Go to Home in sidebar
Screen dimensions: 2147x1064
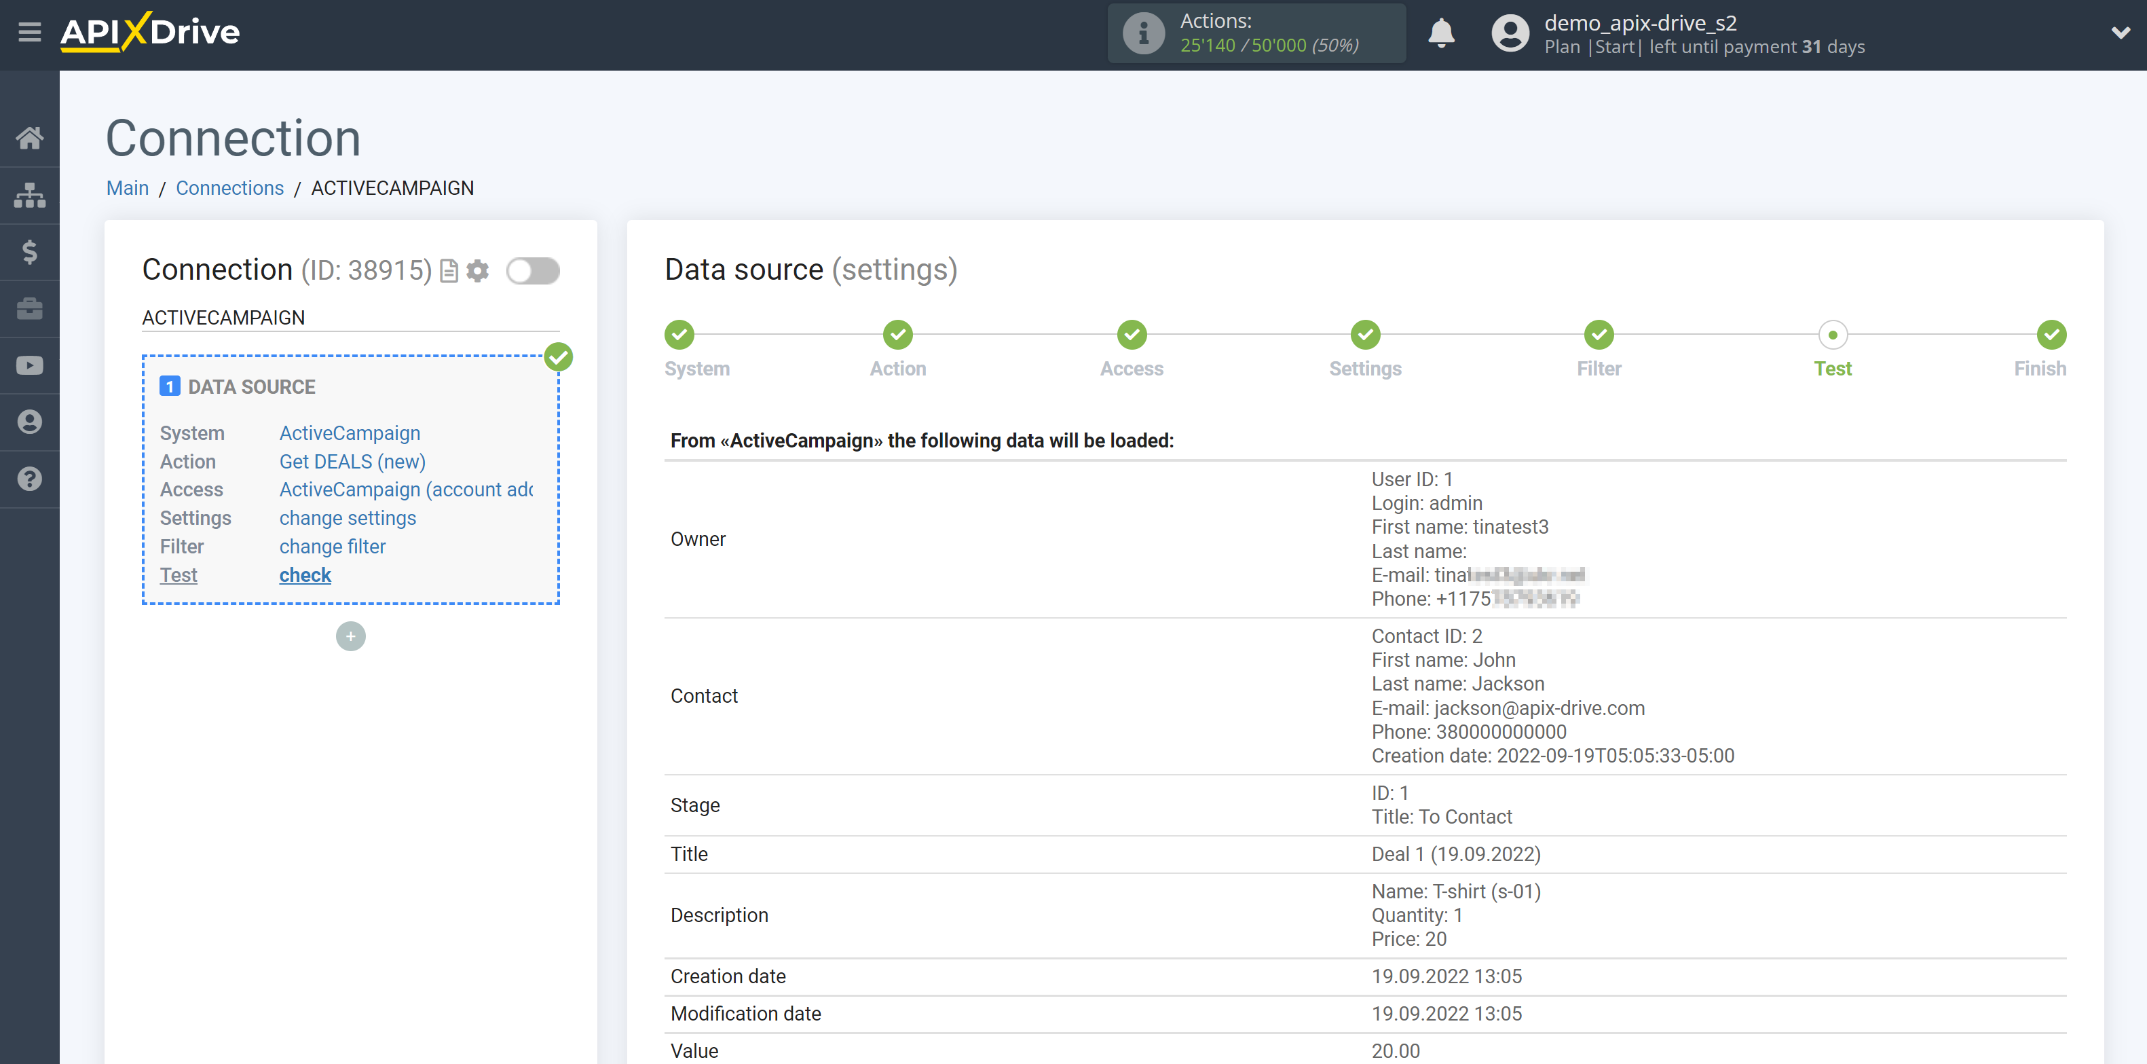click(30, 138)
